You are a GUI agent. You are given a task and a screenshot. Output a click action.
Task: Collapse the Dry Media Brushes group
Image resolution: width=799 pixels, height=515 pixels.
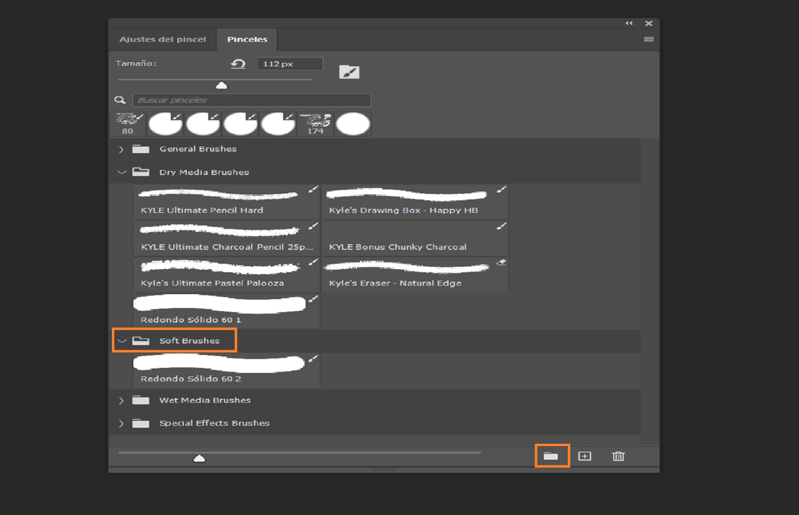(121, 172)
